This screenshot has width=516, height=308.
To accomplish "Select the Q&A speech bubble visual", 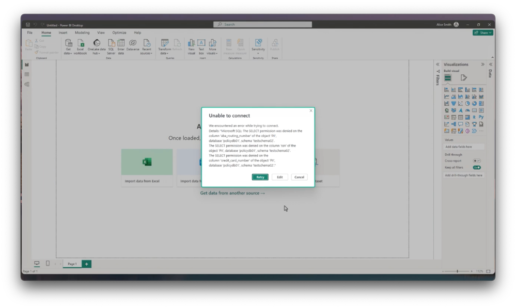I will (x=460, y=124).
